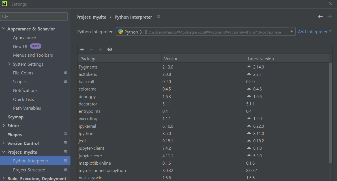The image size is (337, 181).
Task: Click project-level icon next to Project Structure
Action: tap(65, 169)
